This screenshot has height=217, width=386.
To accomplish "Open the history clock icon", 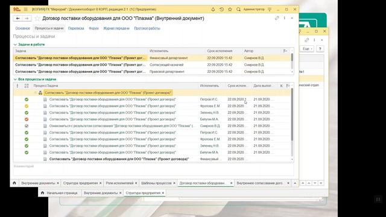I will click(221, 10).
